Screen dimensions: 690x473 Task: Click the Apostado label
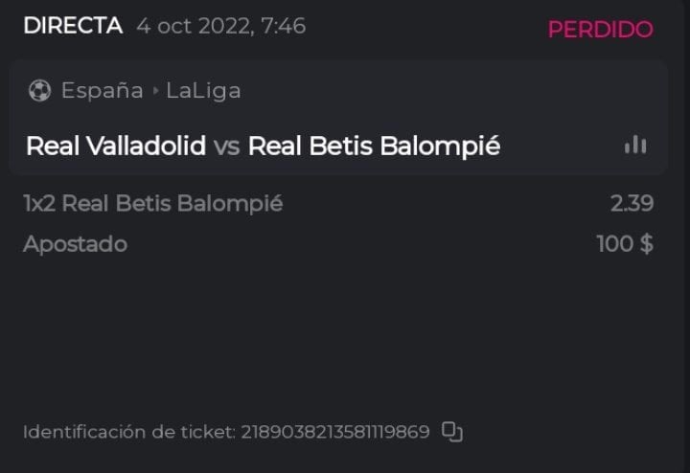pos(75,244)
